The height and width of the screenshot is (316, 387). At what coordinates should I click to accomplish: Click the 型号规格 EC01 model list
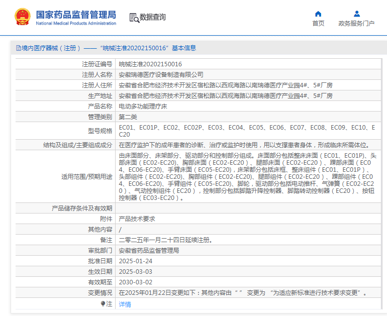(247, 131)
